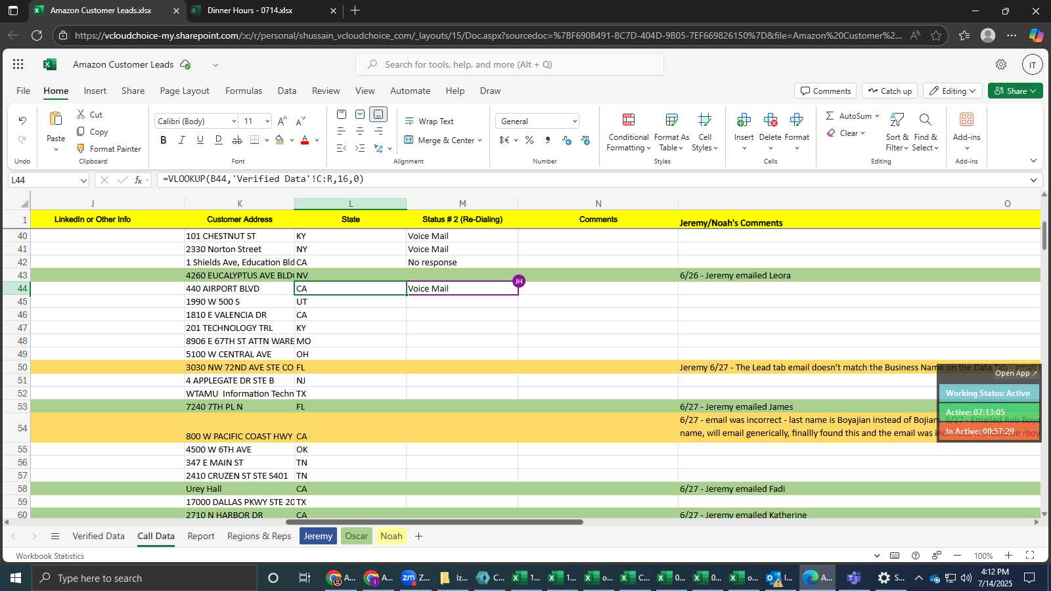The height and width of the screenshot is (591, 1051).
Task: Open the Add-ins icon
Action: pyautogui.click(x=966, y=119)
